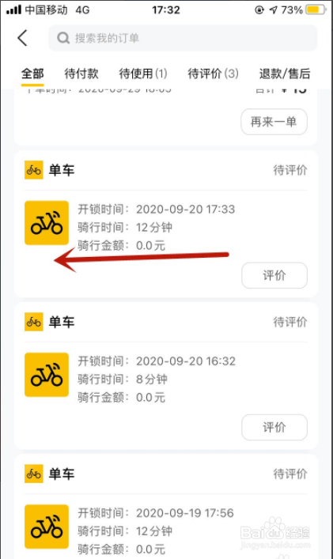Viewport: 333px width, 559px height.
Task: Tap 评价 button for 17:33 ride
Action: click(x=274, y=275)
